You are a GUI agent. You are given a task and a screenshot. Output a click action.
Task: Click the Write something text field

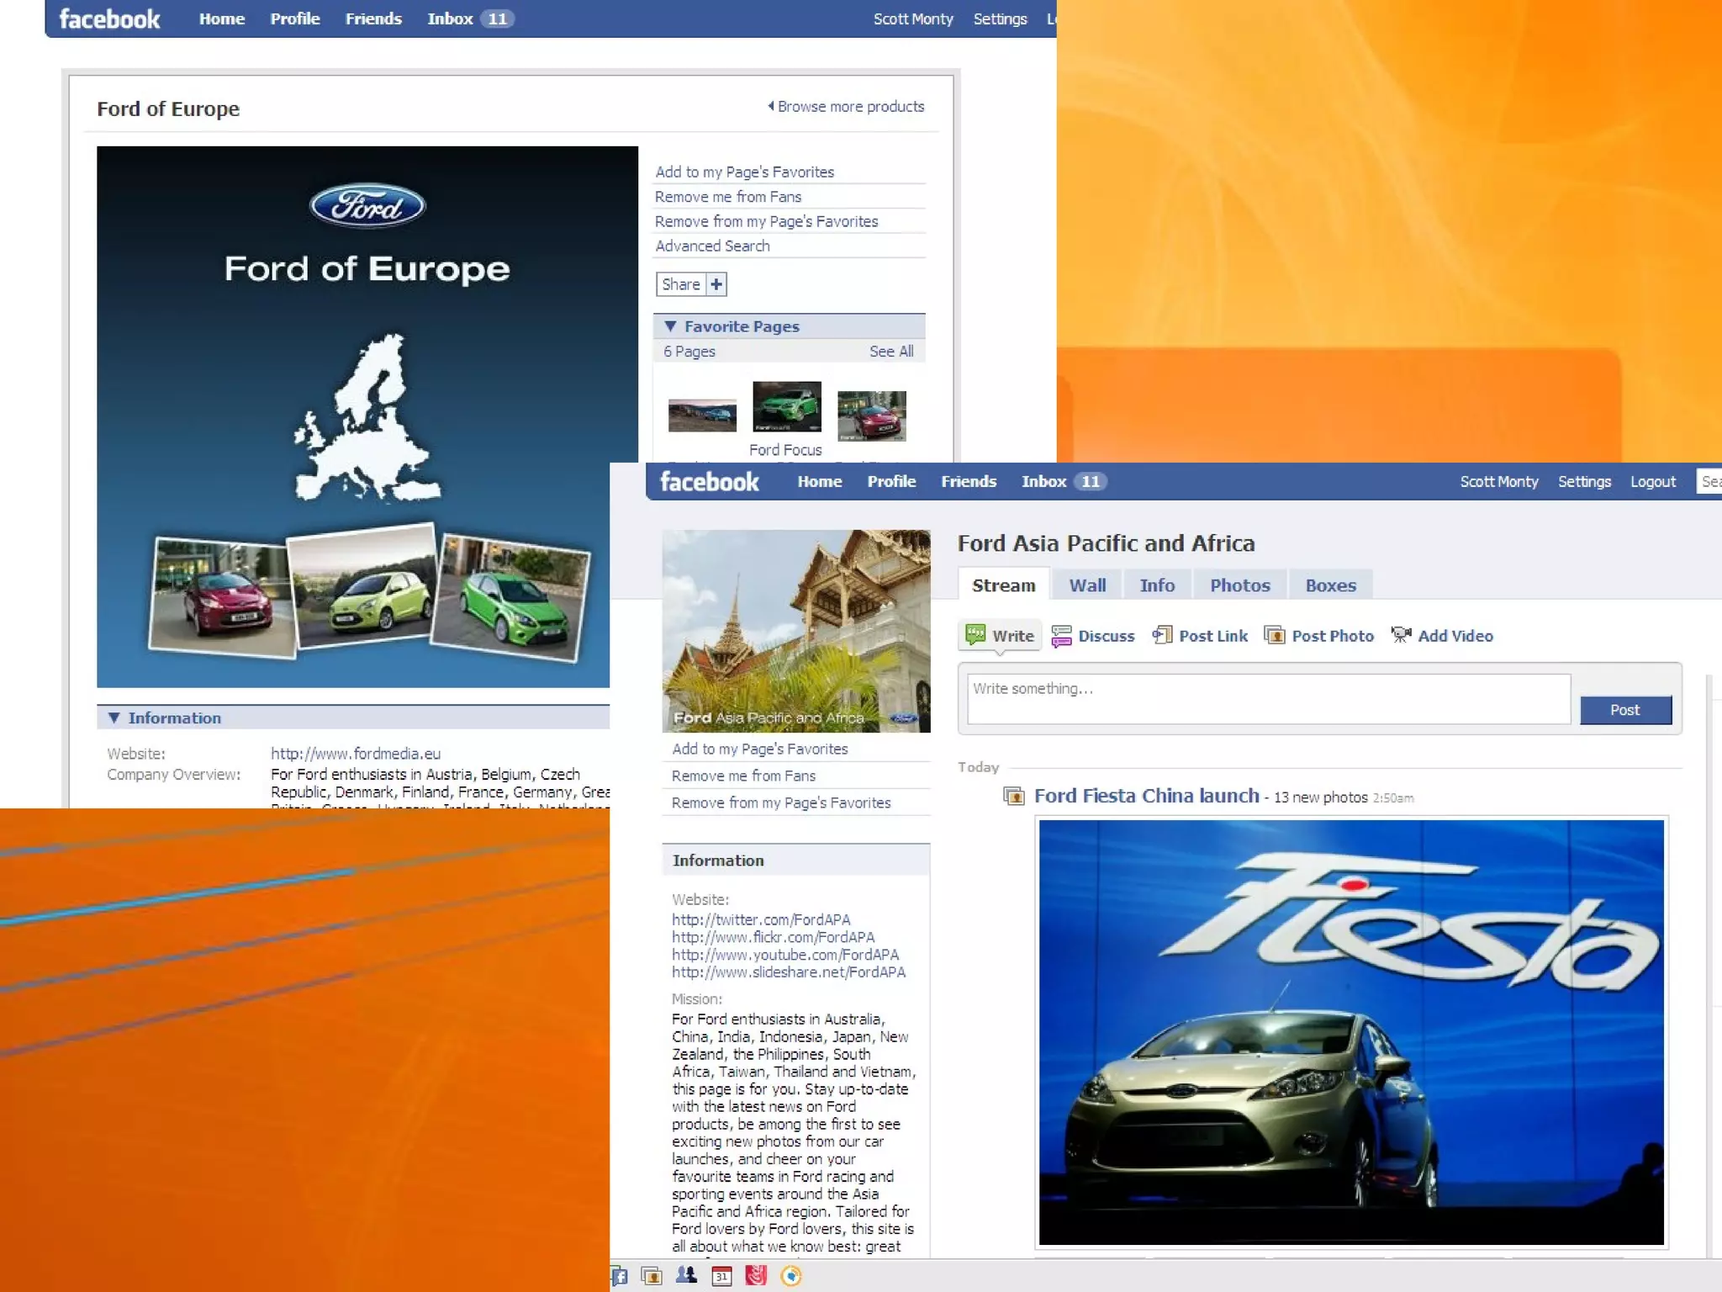(1267, 698)
